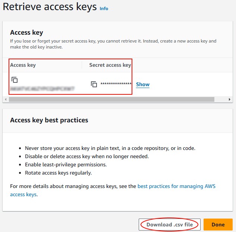236x232 pixels.
Task: Click the left scroll arrow of the table
Action: [x=6, y=99]
